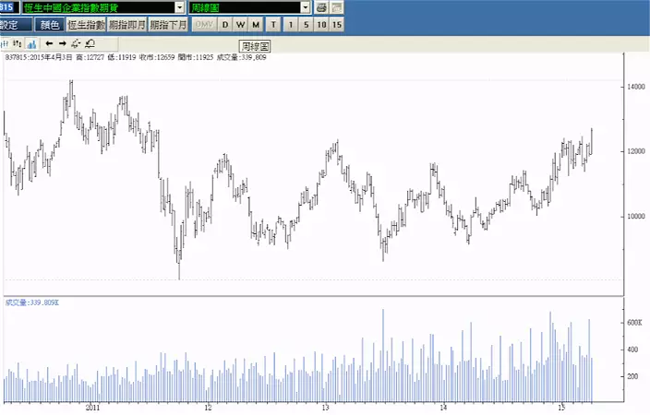Select the candlestick chart style icon
The height and width of the screenshot is (415, 650).
[6, 42]
